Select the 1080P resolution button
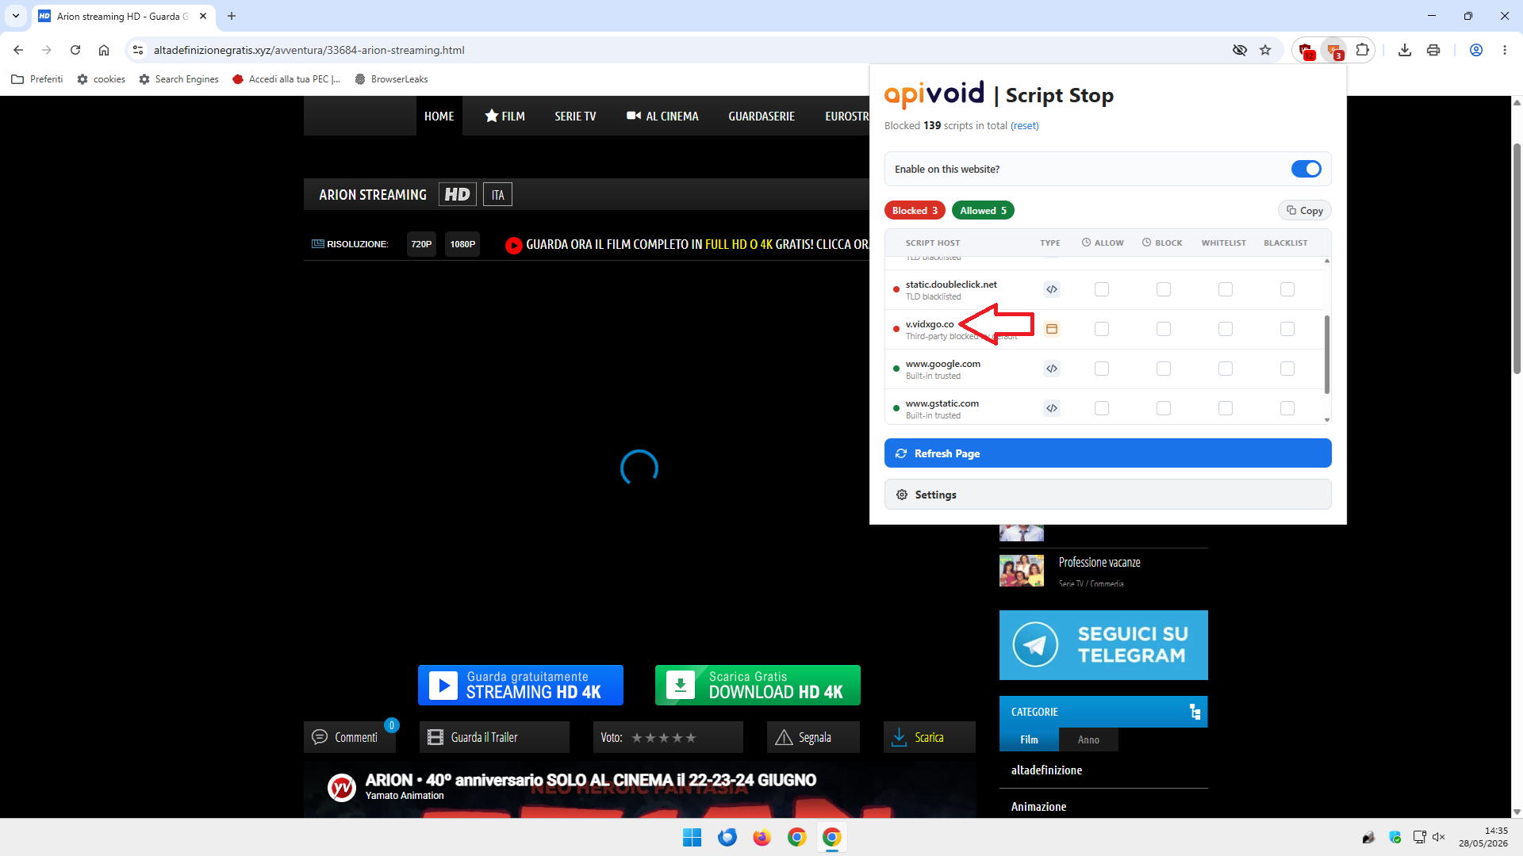1523x856 pixels. point(462,244)
